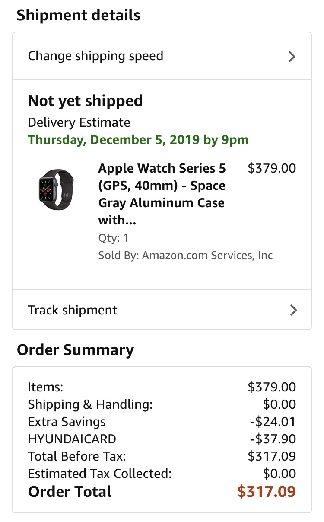Click the Not yet shipped status heading
Screen dimensions: 324x522
coord(85,101)
